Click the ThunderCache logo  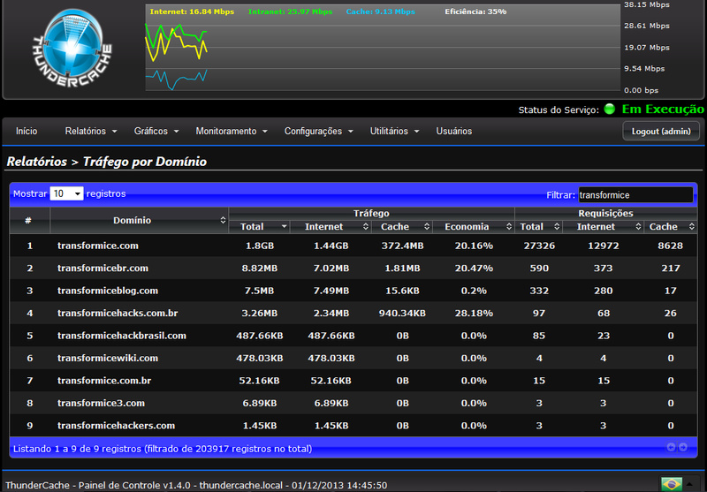point(73,49)
